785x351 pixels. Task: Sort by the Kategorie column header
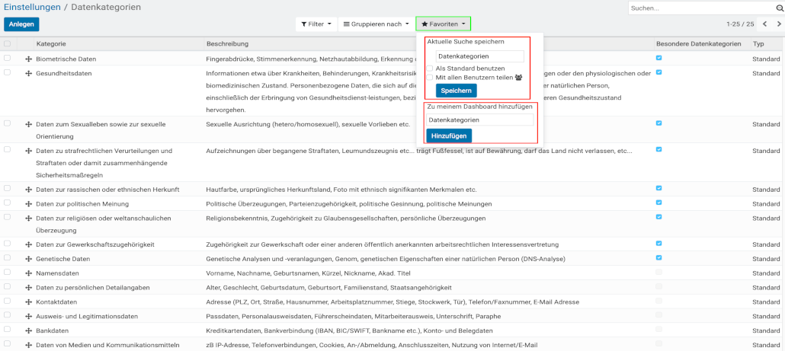click(51, 44)
